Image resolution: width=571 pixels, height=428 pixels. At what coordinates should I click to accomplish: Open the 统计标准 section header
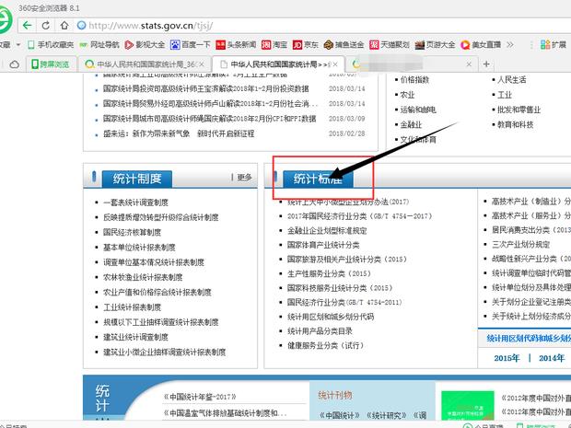coord(318,179)
